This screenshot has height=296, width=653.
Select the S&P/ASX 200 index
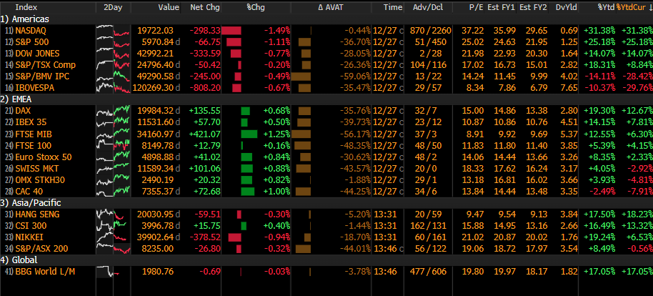pyautogui.click(x=41, y=249)
